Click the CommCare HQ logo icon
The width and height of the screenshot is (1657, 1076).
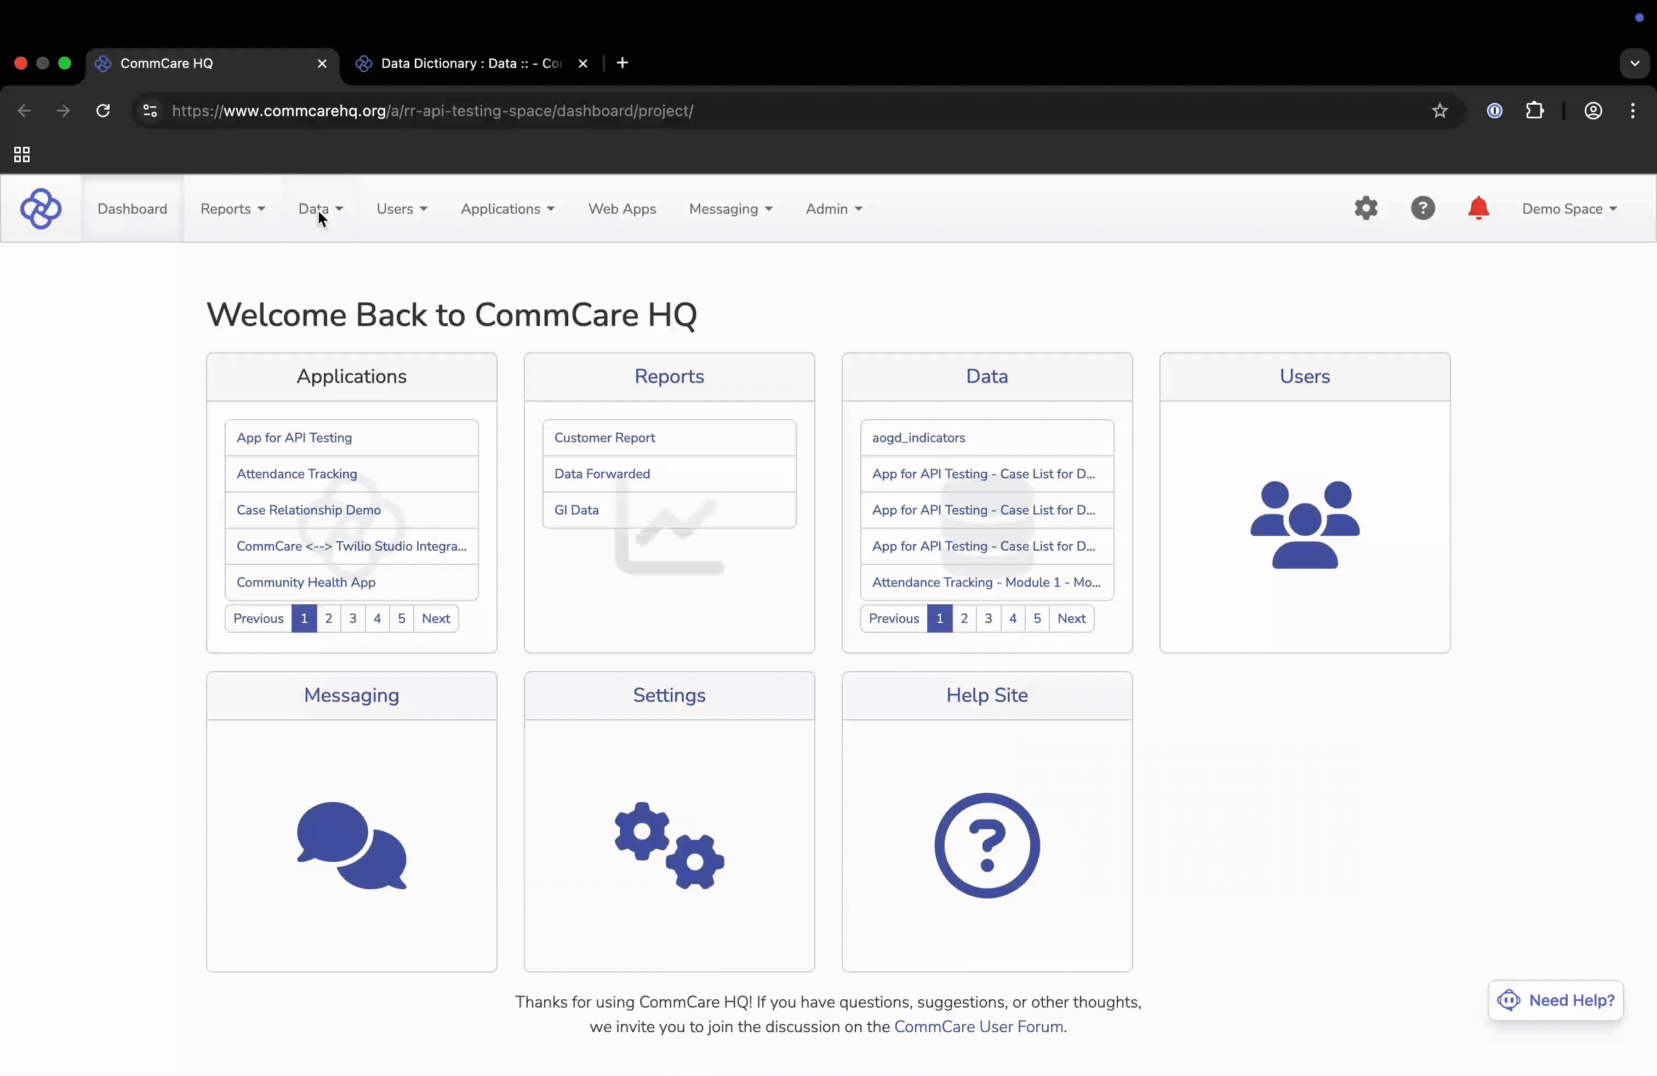[41, 209]
